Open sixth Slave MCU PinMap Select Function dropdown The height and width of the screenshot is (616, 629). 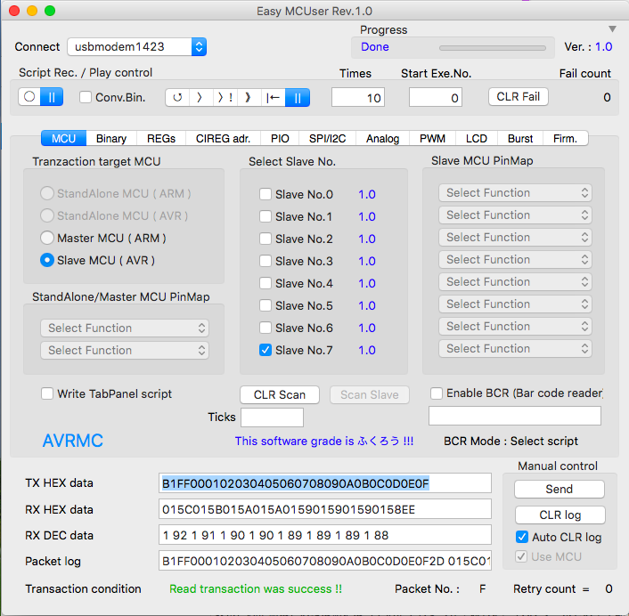[x=515, y=304]
